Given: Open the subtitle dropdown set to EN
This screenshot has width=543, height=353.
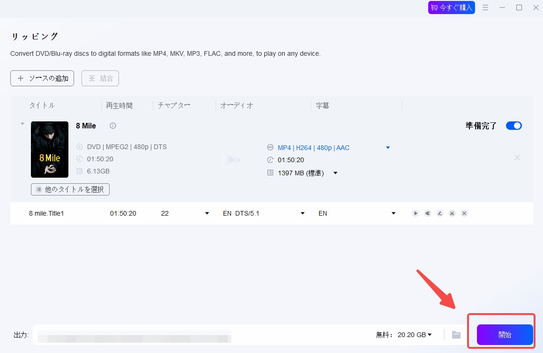Looking at the screenshot, I should [394, 213].
